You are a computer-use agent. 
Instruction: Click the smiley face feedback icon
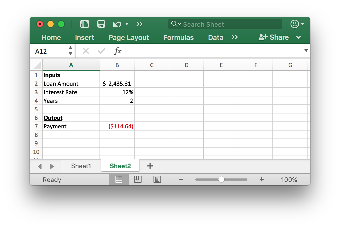(295, 24)
